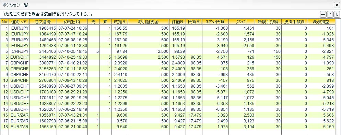Click settlement P/L value 6,498
Viewport: 341px width, 135px height.
(328, 46)
